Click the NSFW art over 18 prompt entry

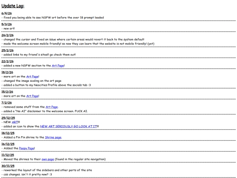click(x=53, y=18)
